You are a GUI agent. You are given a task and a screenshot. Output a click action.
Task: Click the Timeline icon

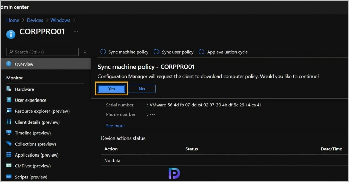9,132
